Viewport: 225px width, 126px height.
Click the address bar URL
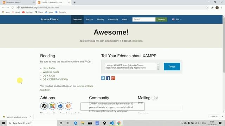(40, 8)
